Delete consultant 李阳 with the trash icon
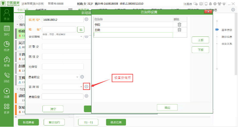Screen dimensions: 238x127 point(179,25)
